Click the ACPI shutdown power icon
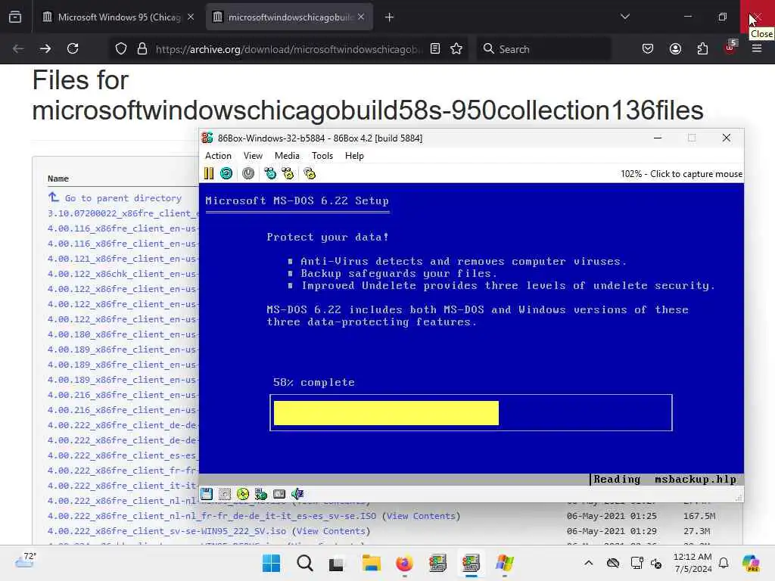This screenshot has width=775, height=581. (x=248, y=173)
